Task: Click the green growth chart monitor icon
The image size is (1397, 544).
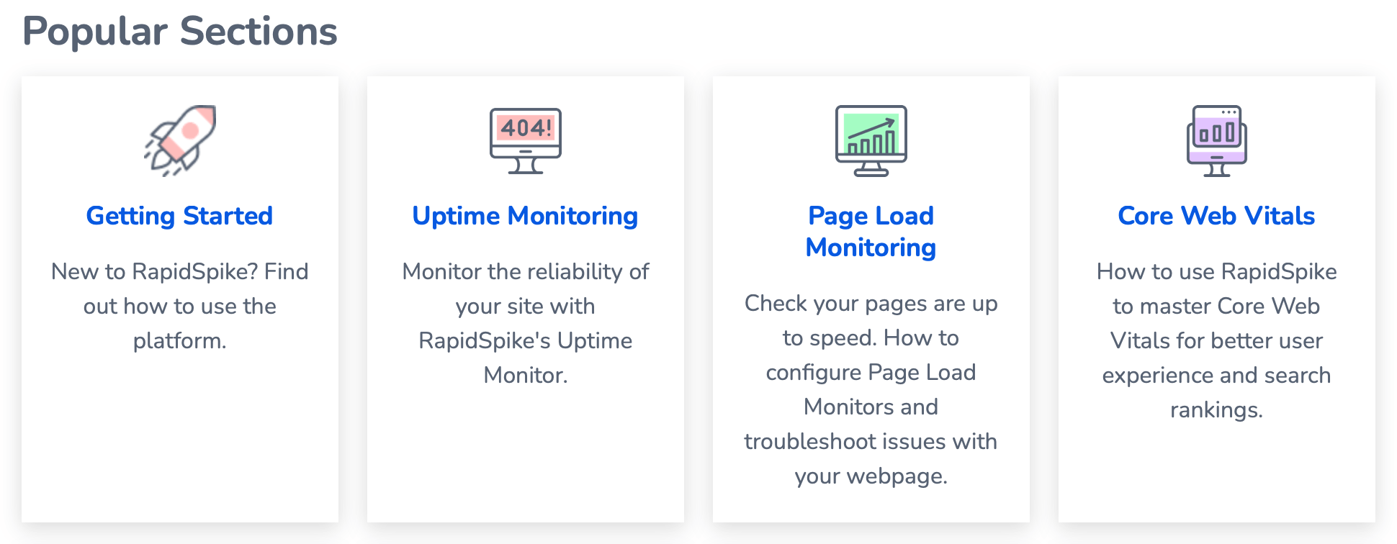Action: click(x=871, y=141)
